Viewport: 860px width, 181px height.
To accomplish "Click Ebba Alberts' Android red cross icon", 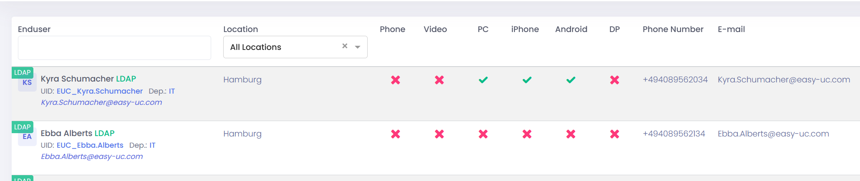I will coord(571,134).
